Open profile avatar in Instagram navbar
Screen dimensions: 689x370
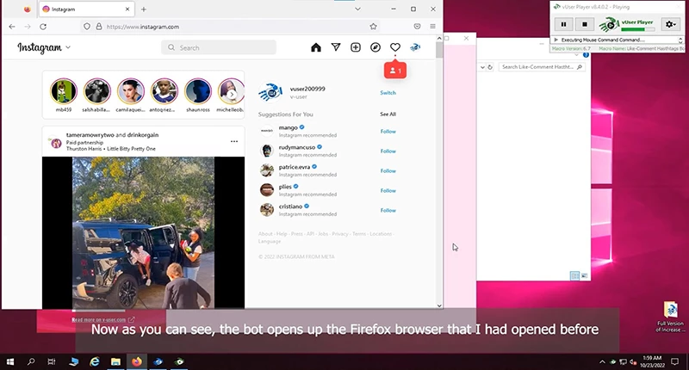415,47
